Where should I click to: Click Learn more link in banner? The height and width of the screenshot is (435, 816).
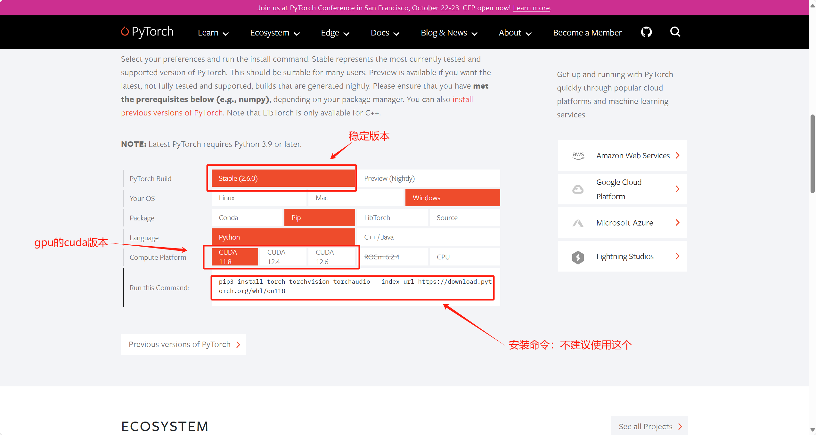point(531,8)
